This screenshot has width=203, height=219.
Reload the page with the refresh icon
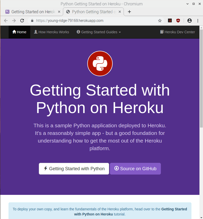point(22,21)
